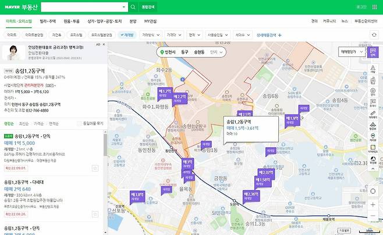Click in the NAVER search input field
The width and height of the screenshot is (383, 235).
click(76, 6)
